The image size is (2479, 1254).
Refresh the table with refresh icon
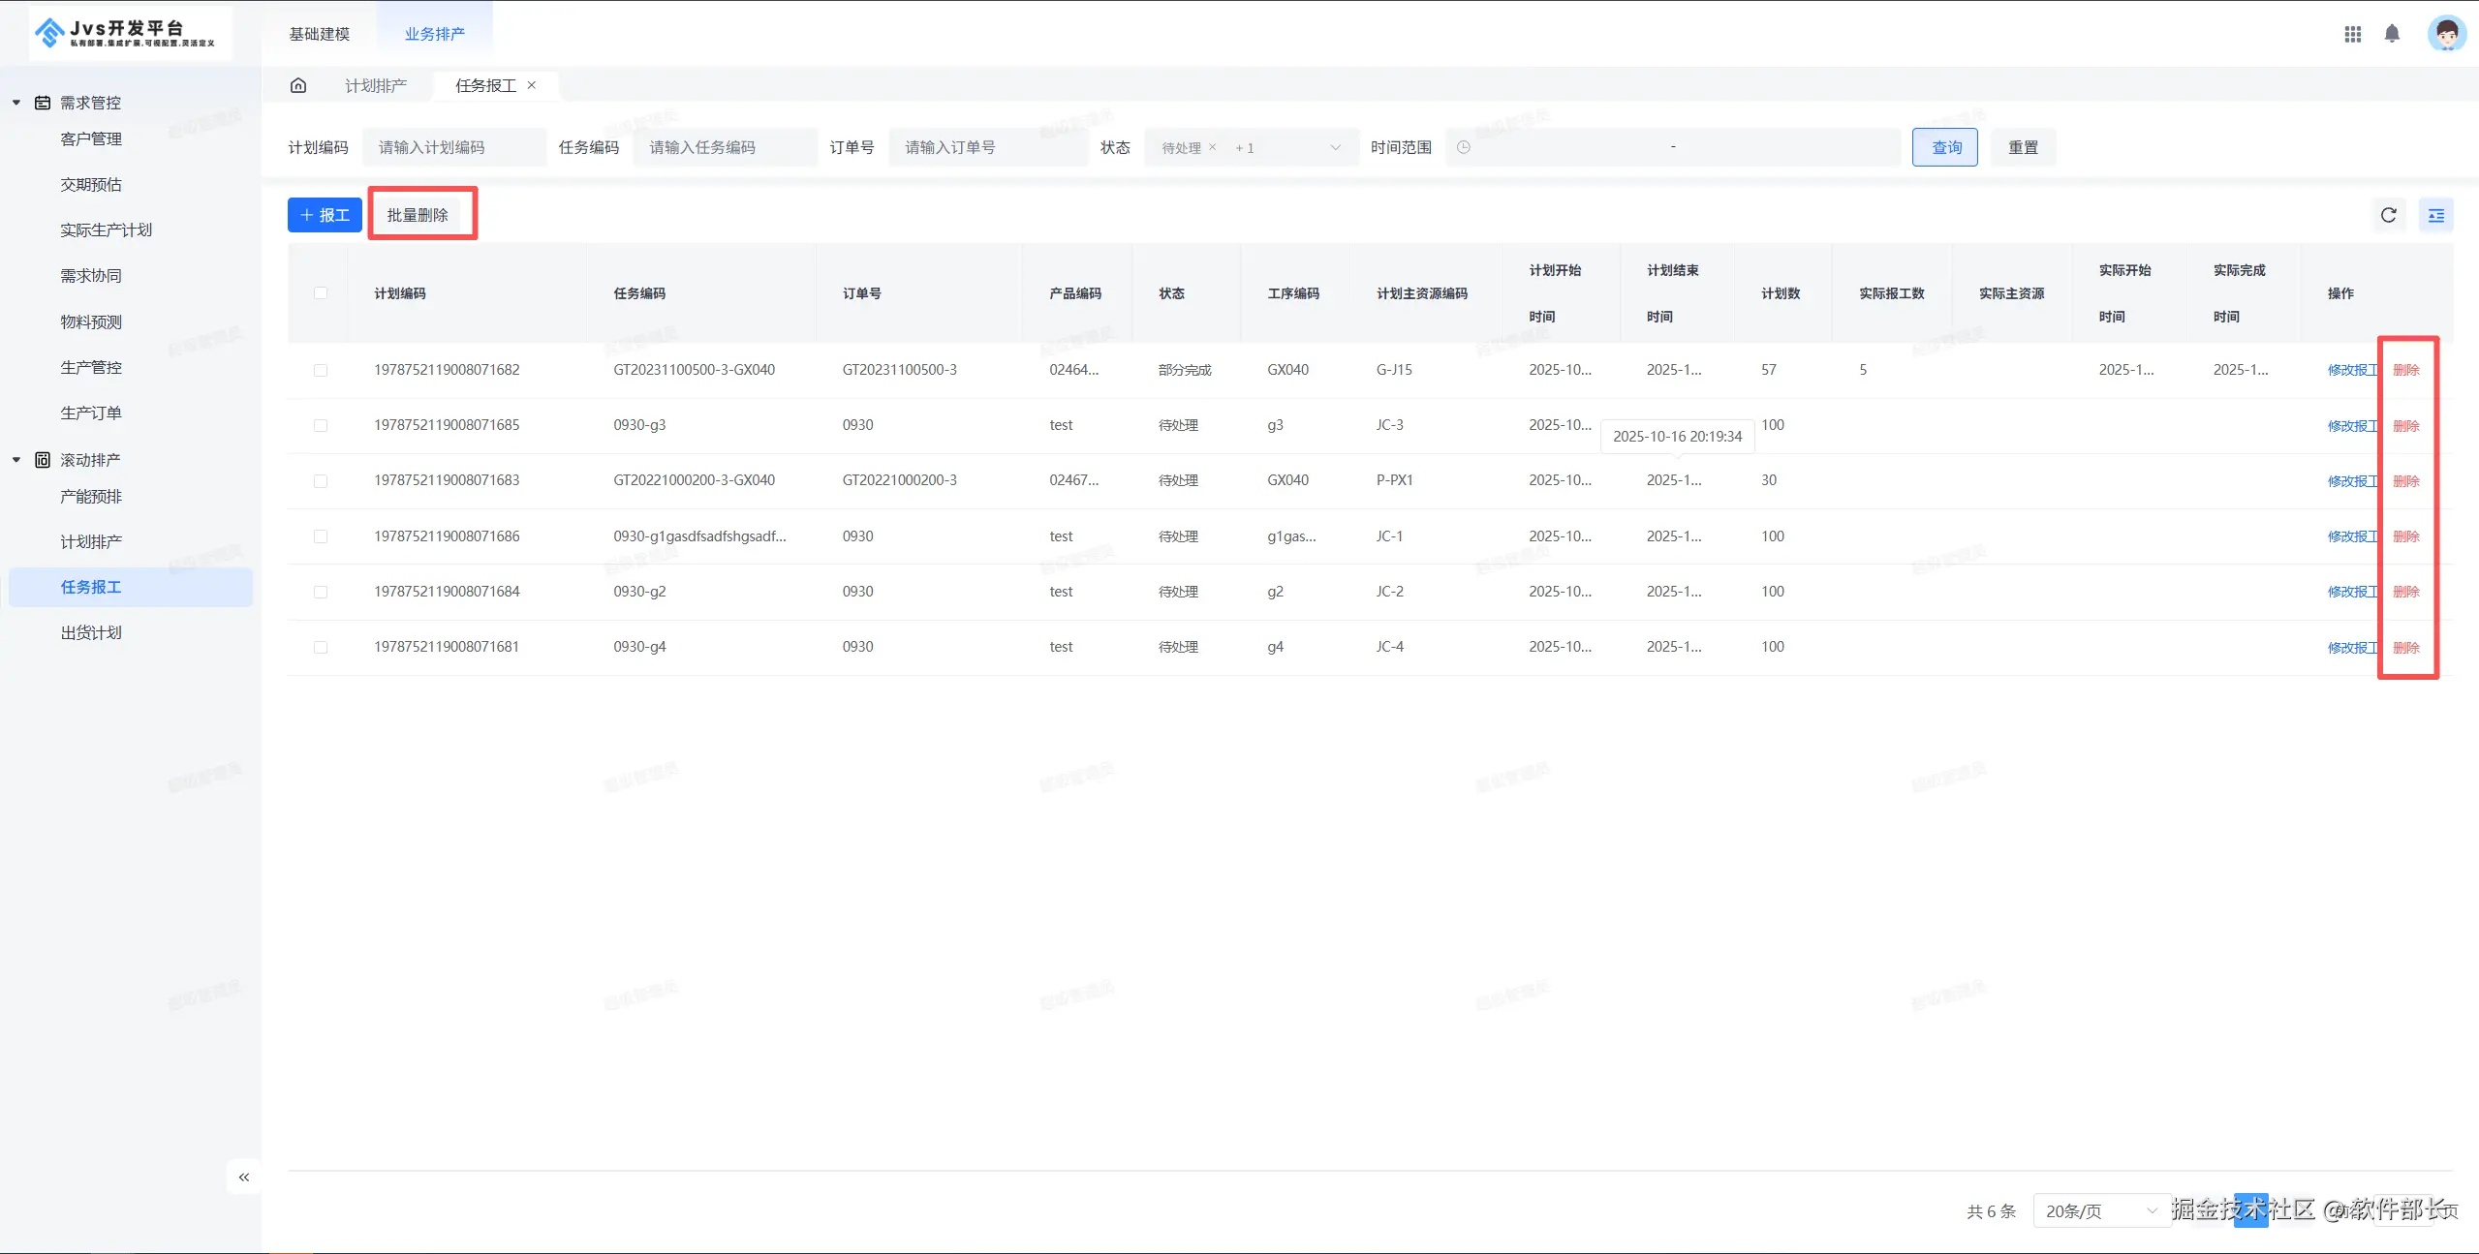(2388, 215)
